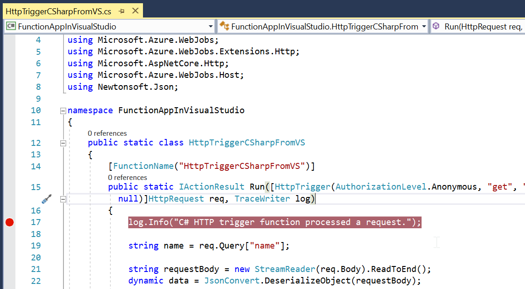Click 0 references above the Run method
Viewport: 525px width, 289px height.
127,177
